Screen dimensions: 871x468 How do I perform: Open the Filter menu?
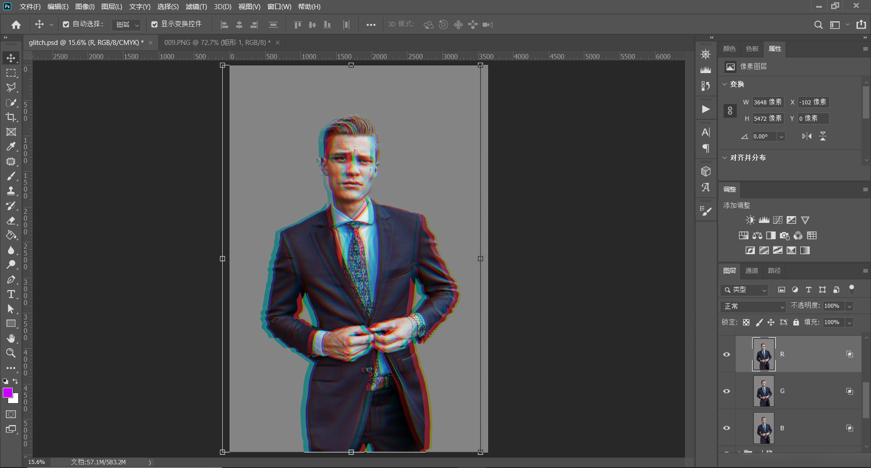(x=196, y=6)
